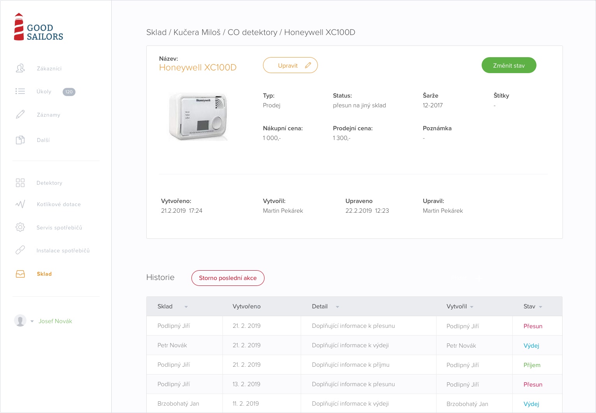Click the Vytvořeno column header
596x413 pixels.
coord(247,306)
